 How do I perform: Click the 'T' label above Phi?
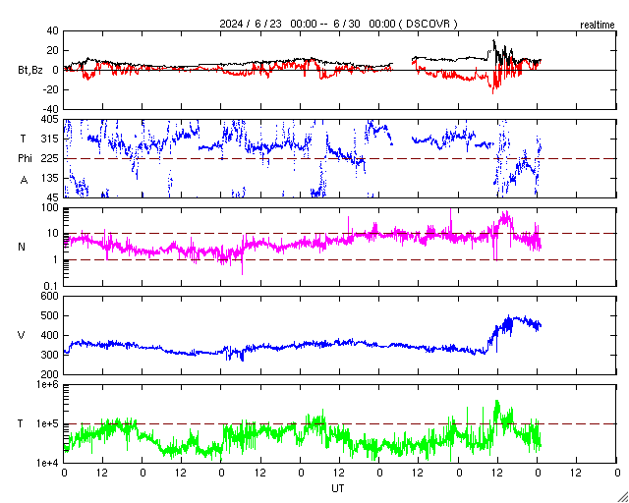point(23,139)
